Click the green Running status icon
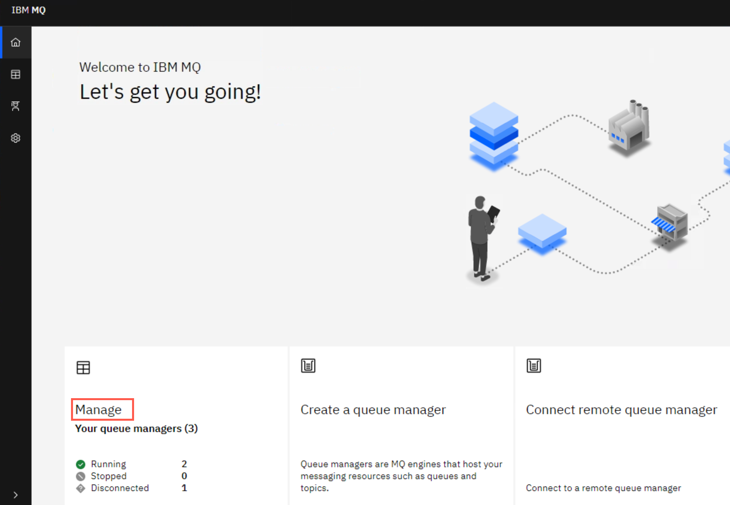 coord(81,464)
